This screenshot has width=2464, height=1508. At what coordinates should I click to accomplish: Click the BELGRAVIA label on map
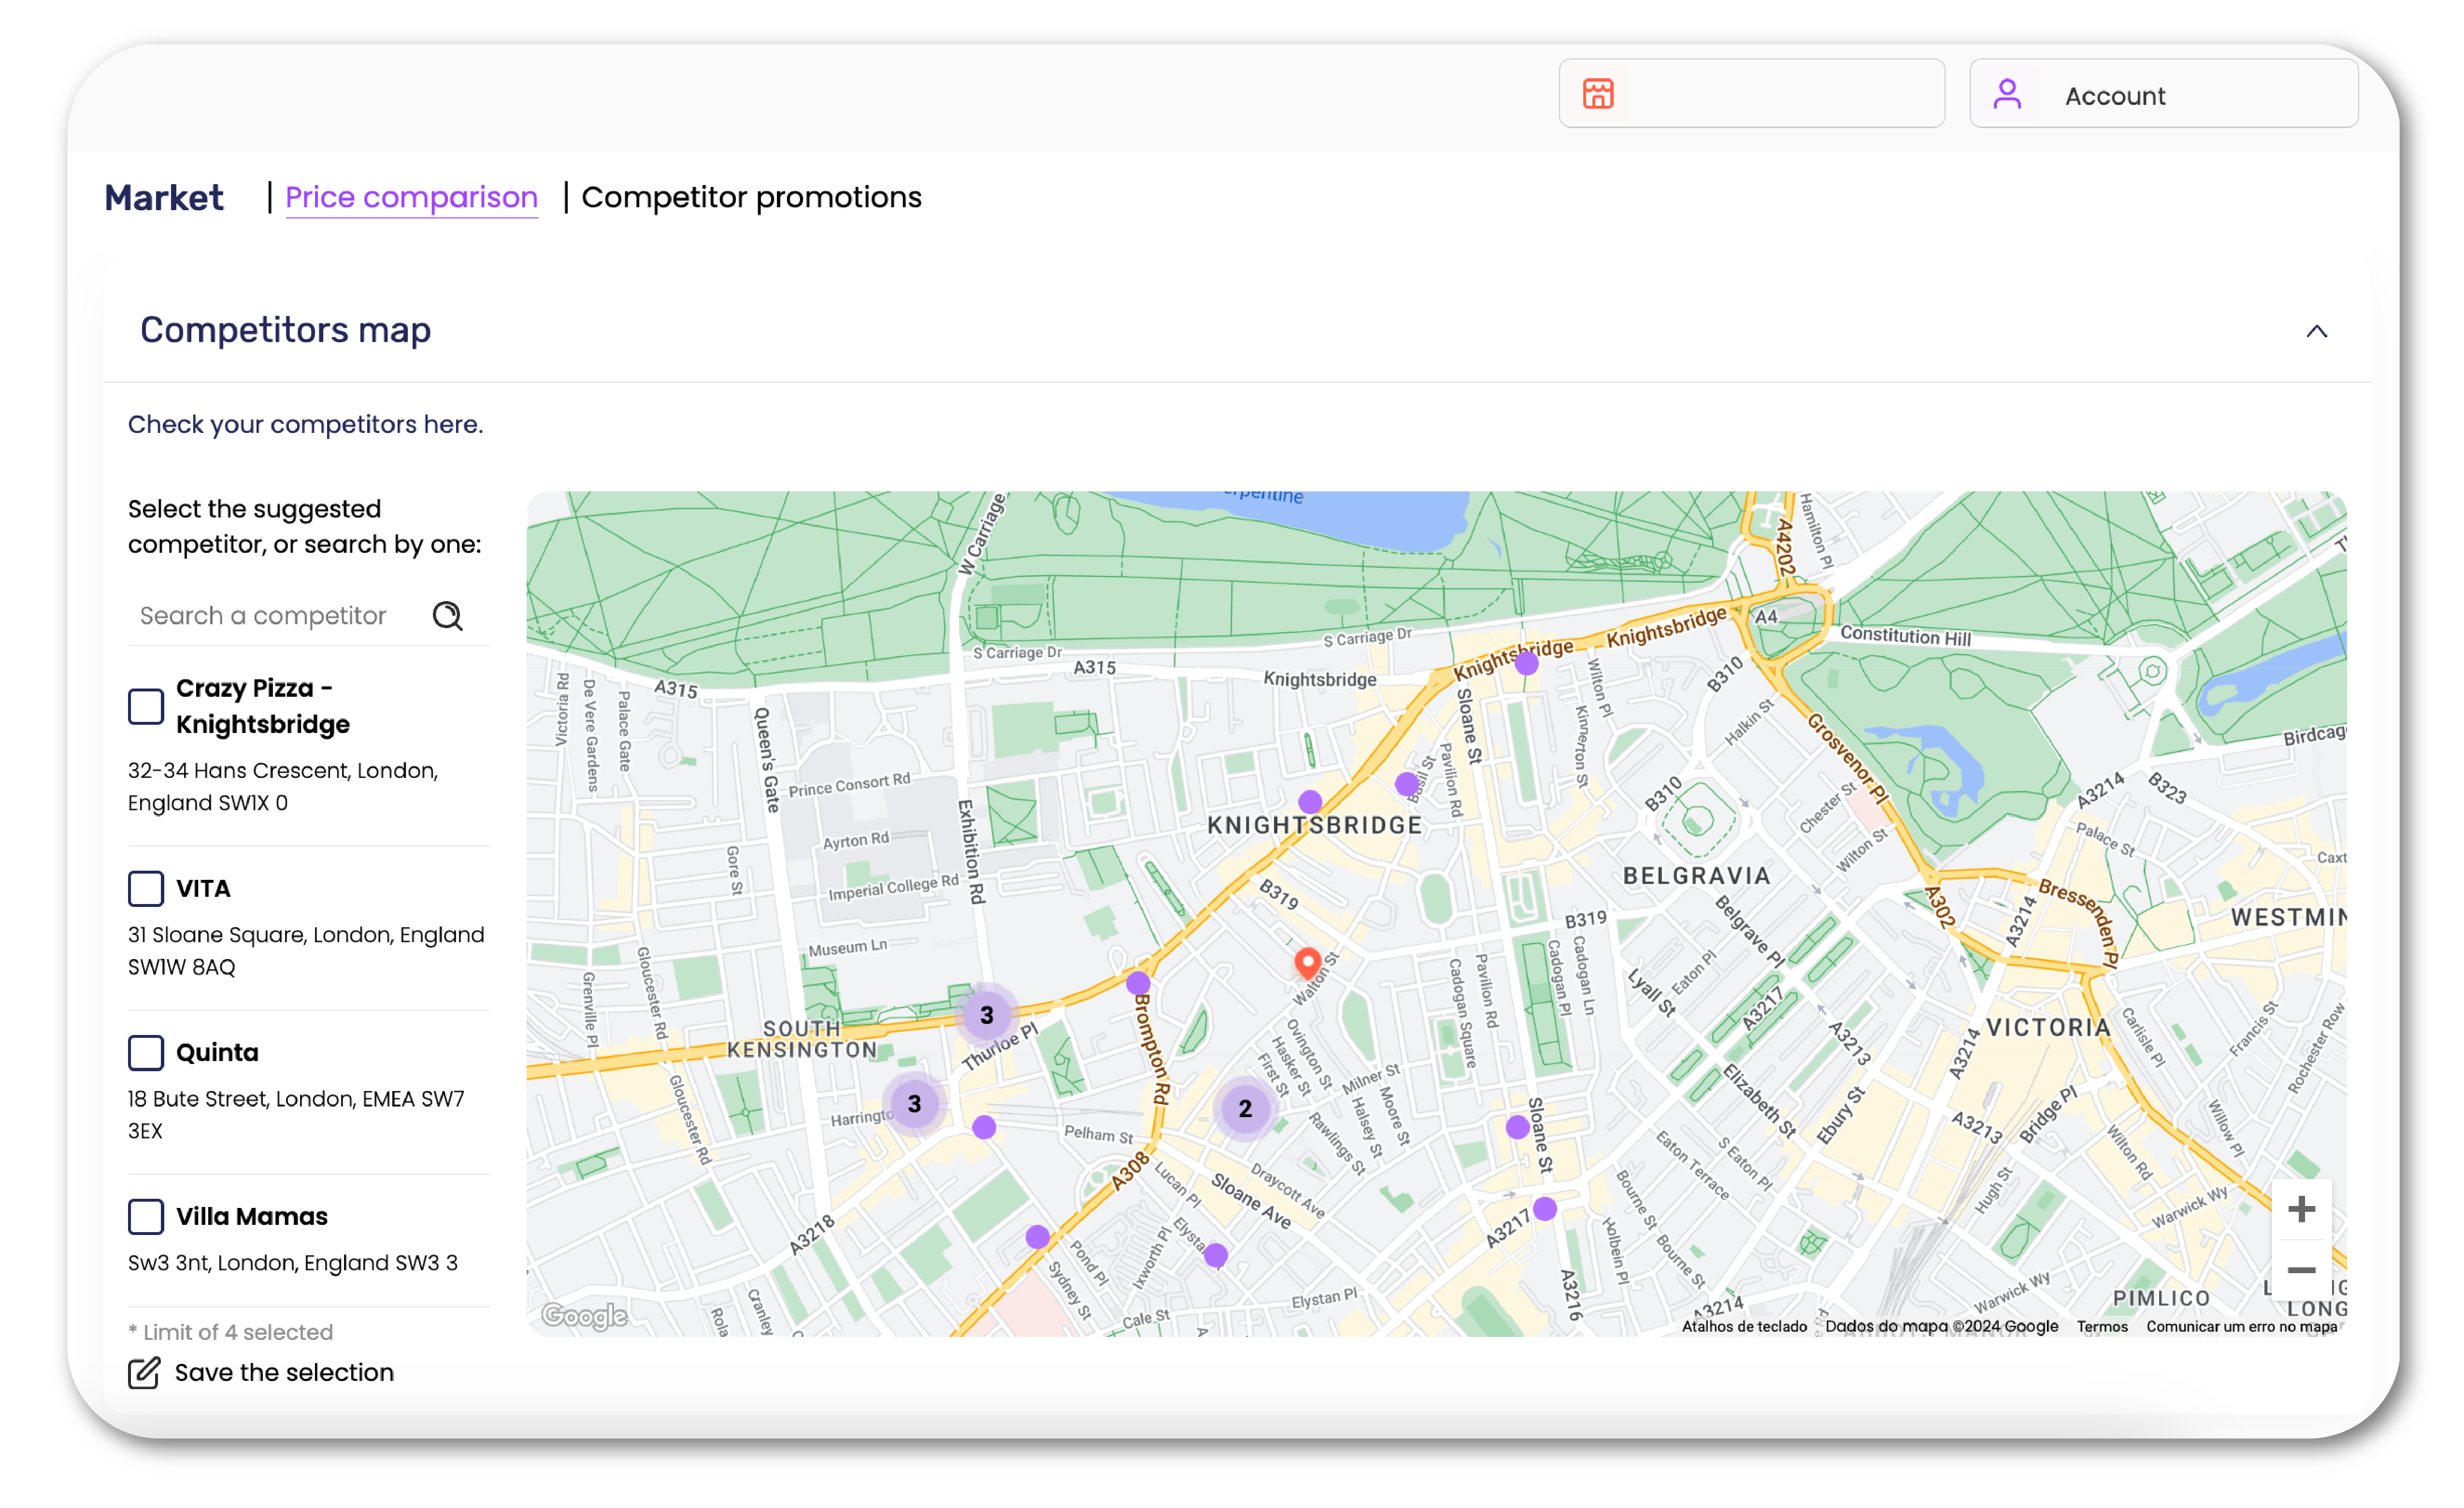[x=1697, y=876]
